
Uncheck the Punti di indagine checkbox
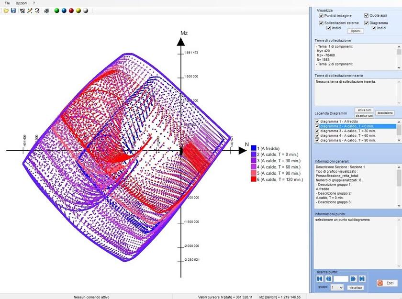coord(322,16)
